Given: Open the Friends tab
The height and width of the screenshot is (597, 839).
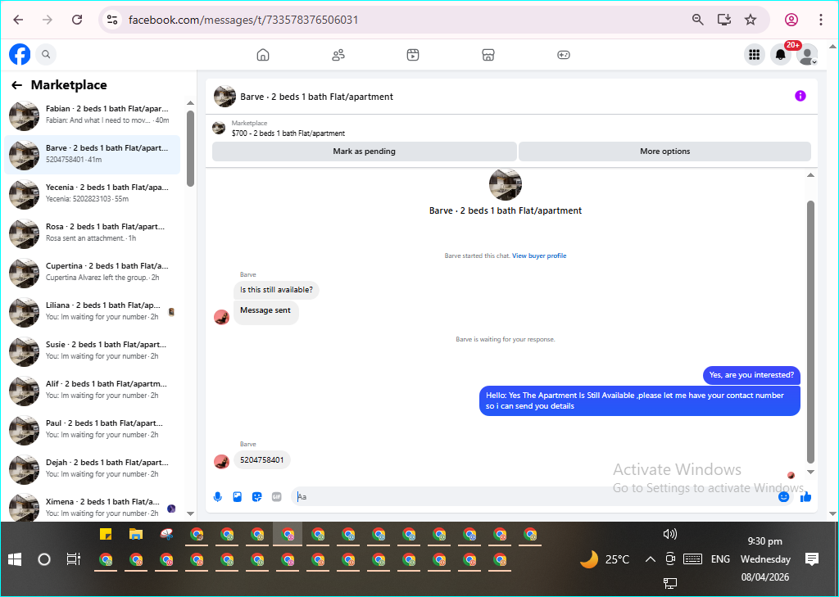Looking at the screenshot, I should coord(338,55).
